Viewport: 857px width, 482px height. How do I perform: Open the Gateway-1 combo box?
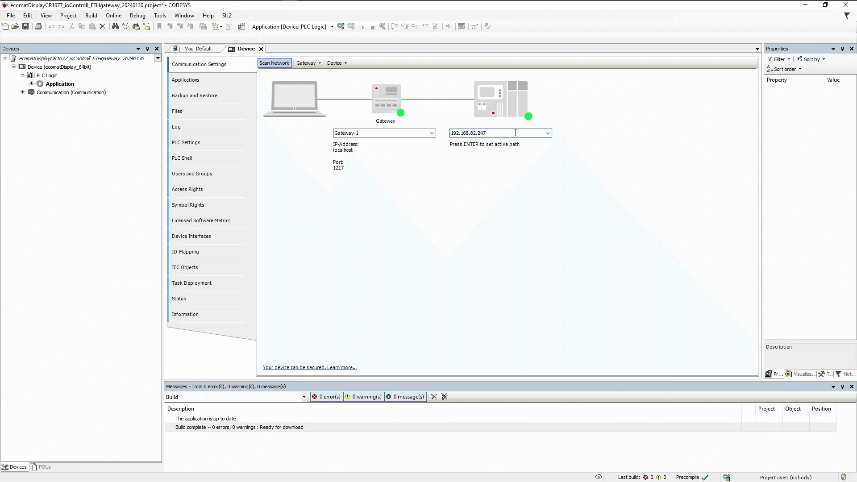coord(432,133)
